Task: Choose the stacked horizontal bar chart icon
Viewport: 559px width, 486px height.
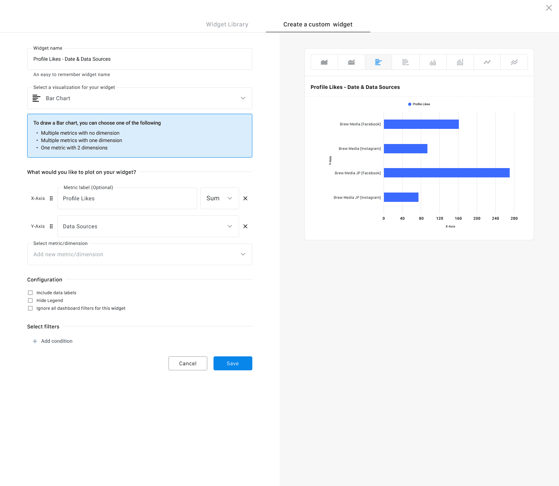Action: [x=406, y=62]
